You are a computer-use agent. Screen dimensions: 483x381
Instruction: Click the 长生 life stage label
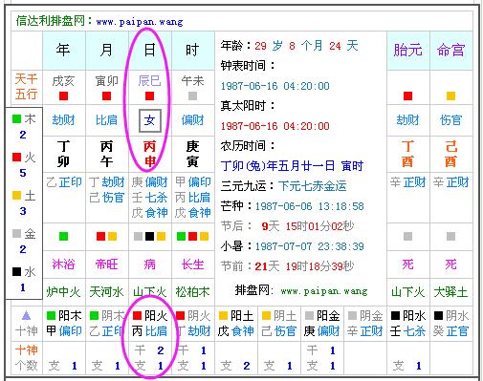(192, 265)
